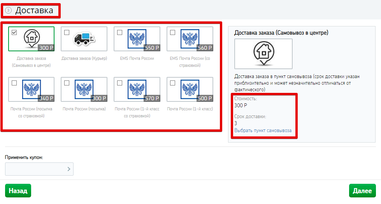Open the Выбрать пункт самовывоза link
Image resolution: width=381 pixels, height=204 pixels.
pyautogui.click(x=263, y=131)
